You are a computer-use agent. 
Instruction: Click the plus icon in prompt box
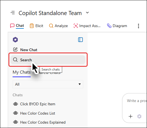[x=131, y=117]
